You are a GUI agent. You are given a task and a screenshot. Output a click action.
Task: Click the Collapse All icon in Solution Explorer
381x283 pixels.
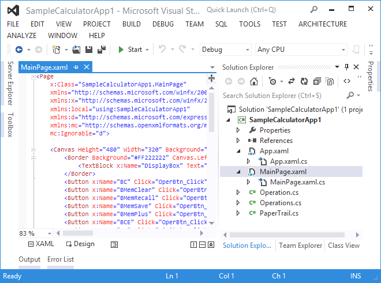click(x=317, y=81)
